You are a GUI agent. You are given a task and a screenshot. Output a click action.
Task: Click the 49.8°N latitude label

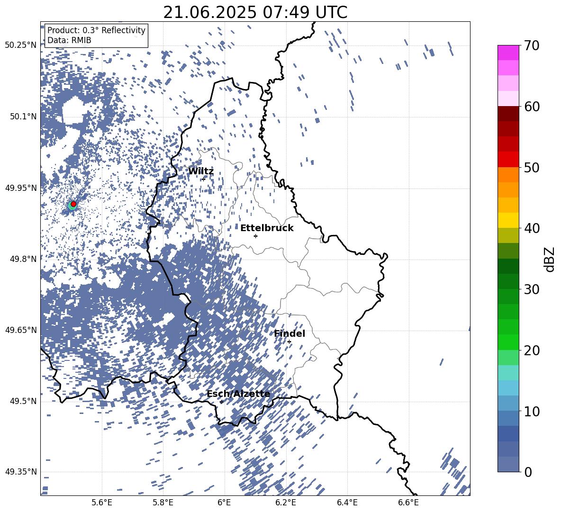coord(23,259)
